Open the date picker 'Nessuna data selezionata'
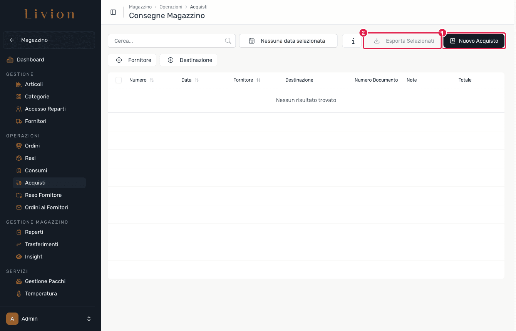The width and height of the screenshot is (516, 331). [288, 41]
